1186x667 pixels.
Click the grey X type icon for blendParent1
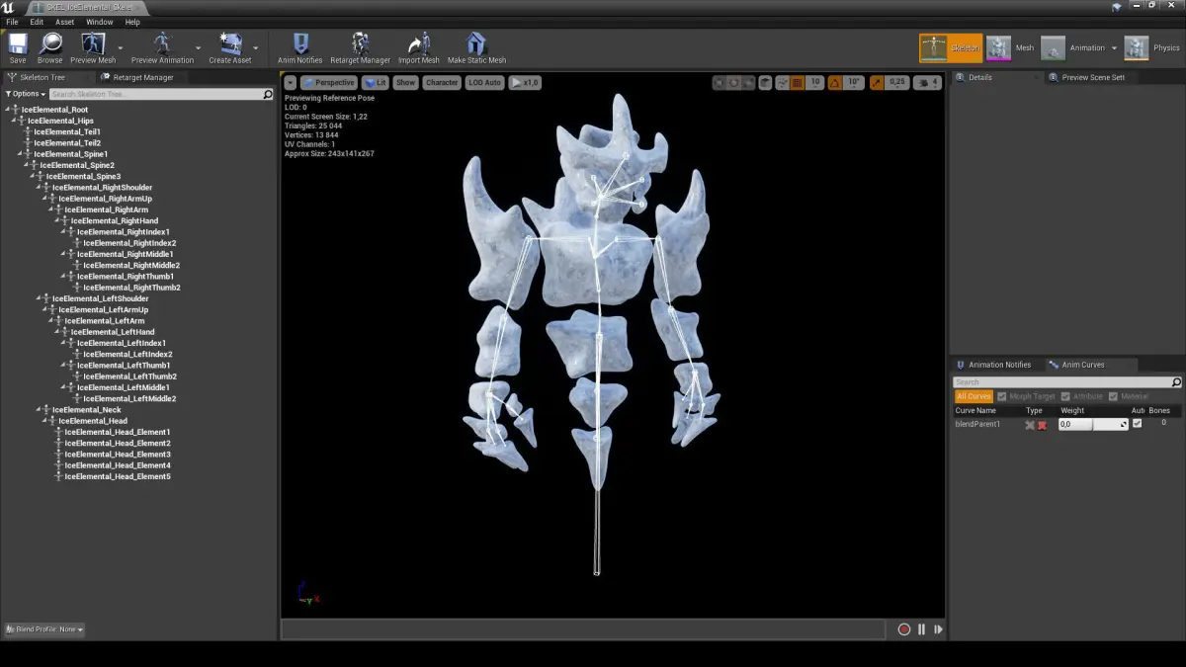[1030, 425]
